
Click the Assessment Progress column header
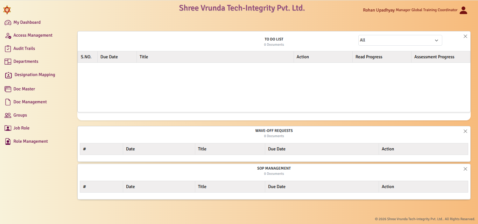click(x=434, y=57)
